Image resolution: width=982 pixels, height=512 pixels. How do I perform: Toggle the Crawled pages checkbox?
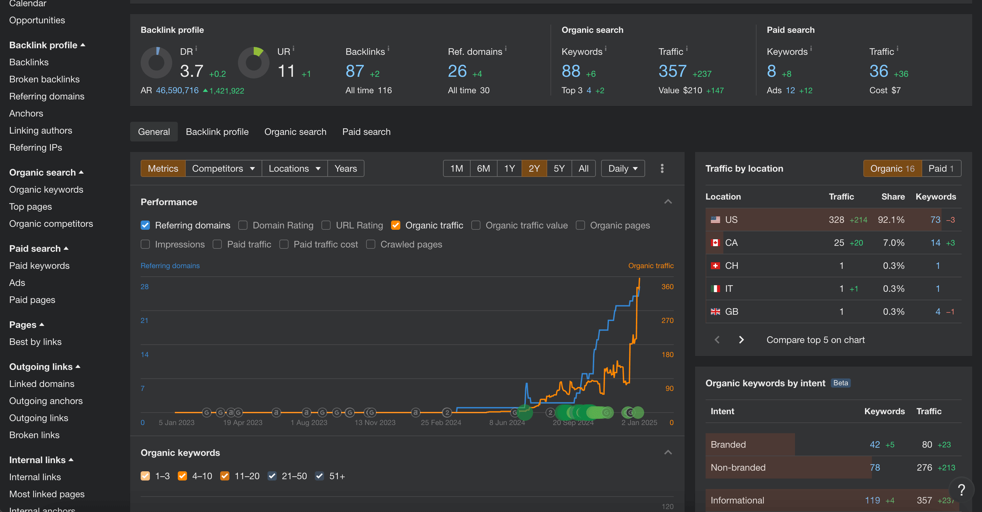[x=370, y=245]
